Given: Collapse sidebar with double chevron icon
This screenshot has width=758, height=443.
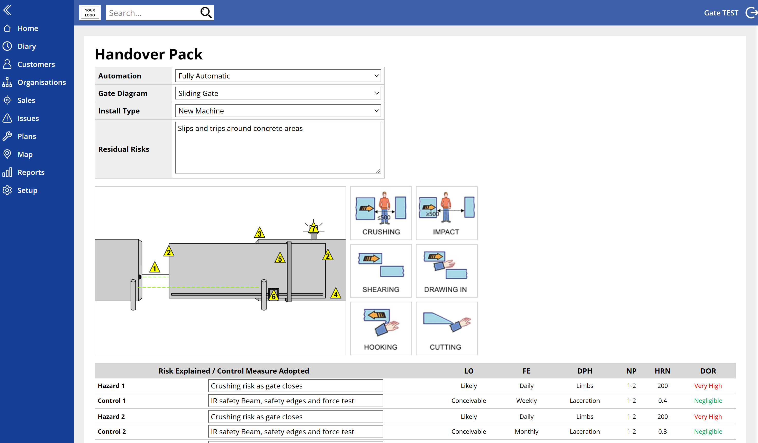Looking at the screenshot, I should click(x=7, y=10).
